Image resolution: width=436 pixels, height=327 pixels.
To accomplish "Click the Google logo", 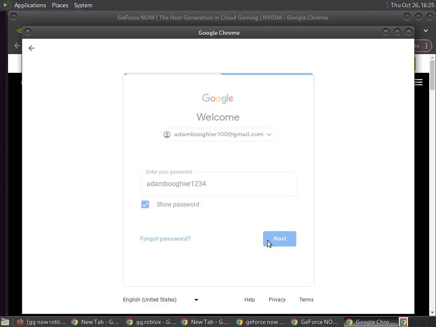I will click(x=218, y=98).
